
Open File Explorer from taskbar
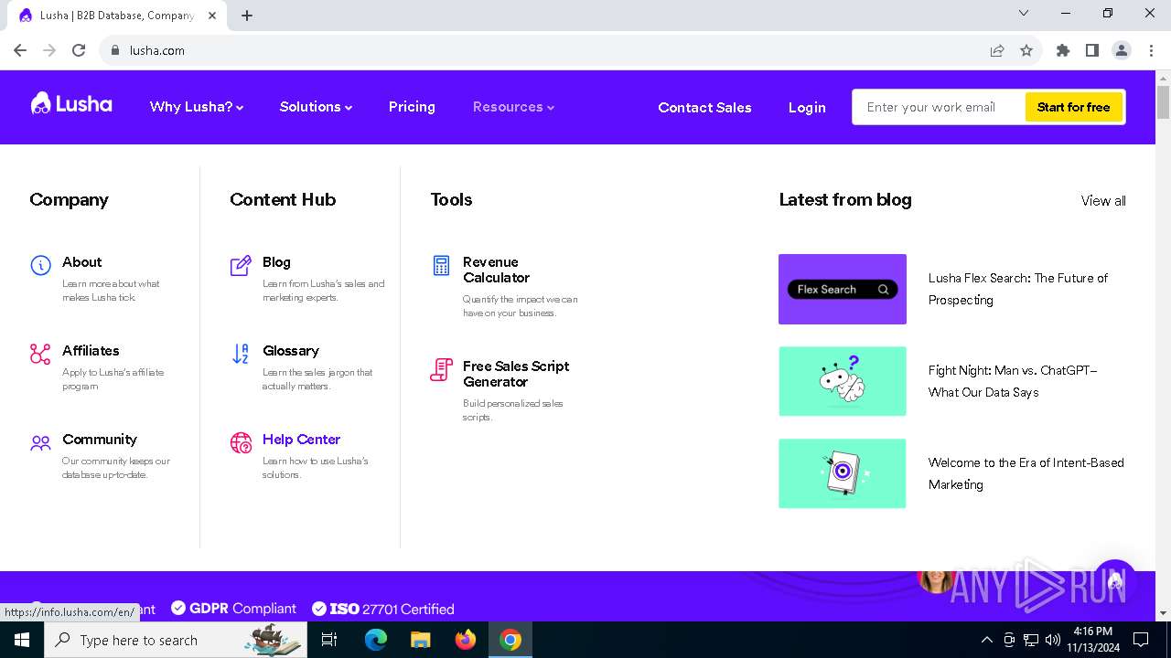pos(421,640)
